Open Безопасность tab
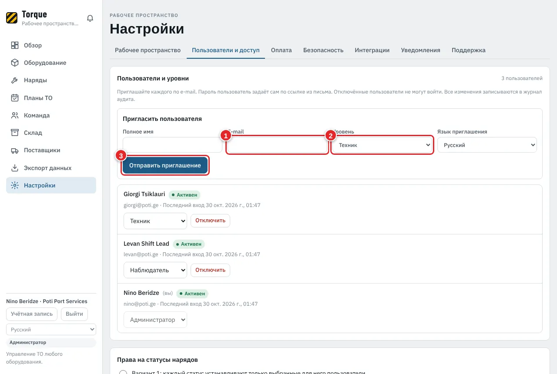Screen dimensions: 557x374 click(x=323, y=50)
